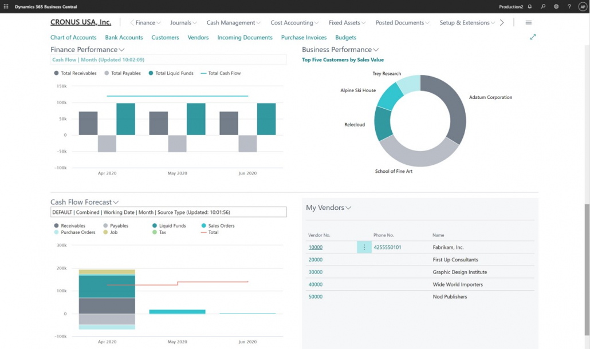Open Bank Accounts link

124,37
